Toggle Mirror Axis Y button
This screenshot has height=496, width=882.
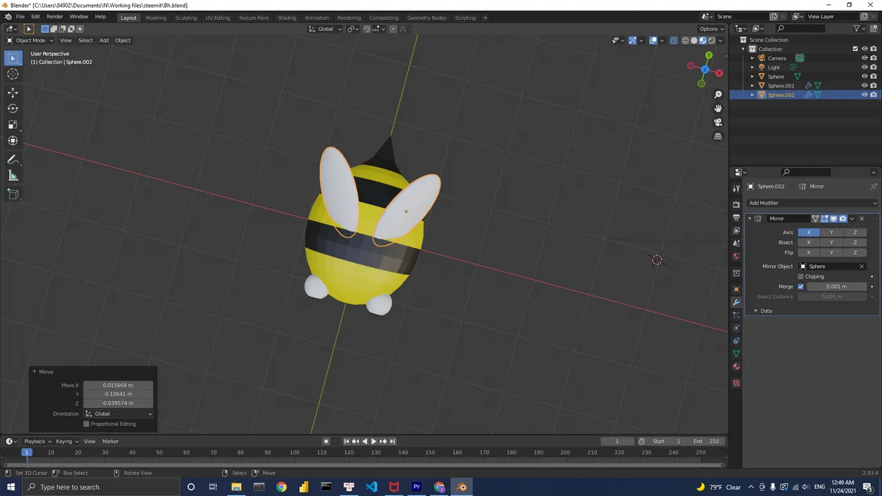point(832,232)
